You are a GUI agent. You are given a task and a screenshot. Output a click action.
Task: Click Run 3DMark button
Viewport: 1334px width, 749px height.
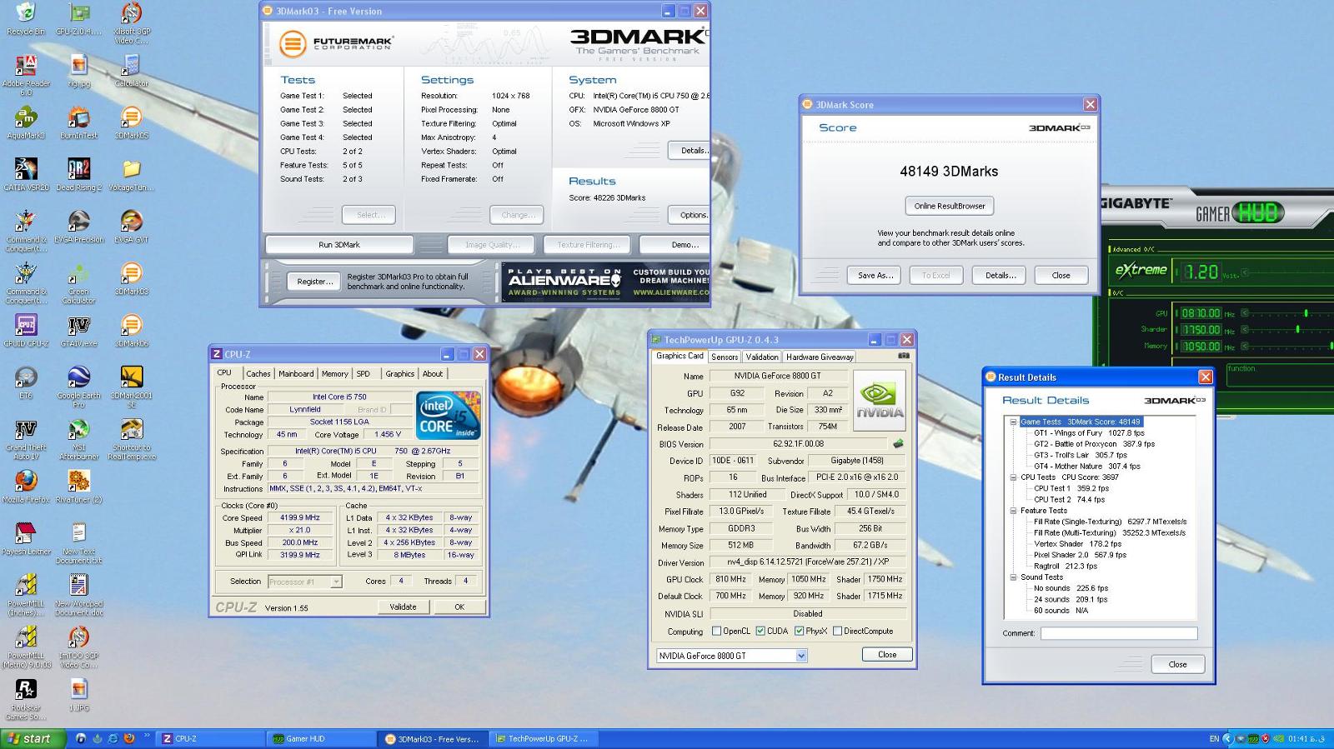pyautogui.click(x=339, y=245)
